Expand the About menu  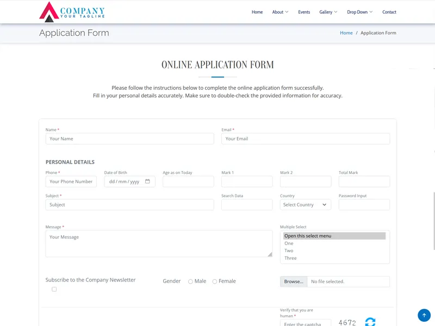tap(280, 12)
